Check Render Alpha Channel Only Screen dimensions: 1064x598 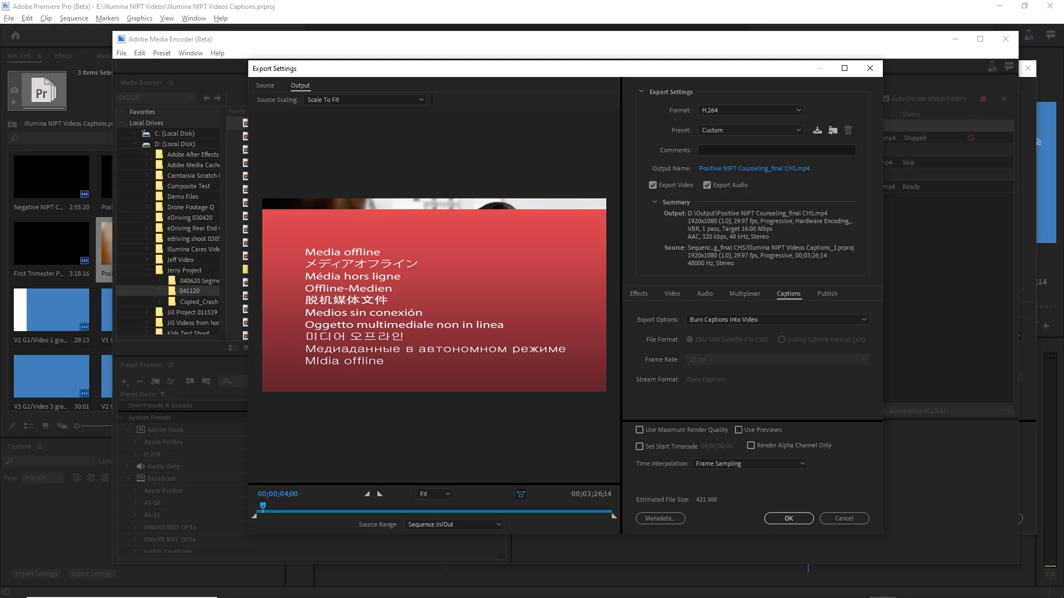pyautogui.click(x=751, y=445)
